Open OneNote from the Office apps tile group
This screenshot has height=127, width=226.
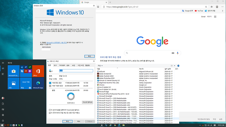pyautogui.click(x=30, y=71)
